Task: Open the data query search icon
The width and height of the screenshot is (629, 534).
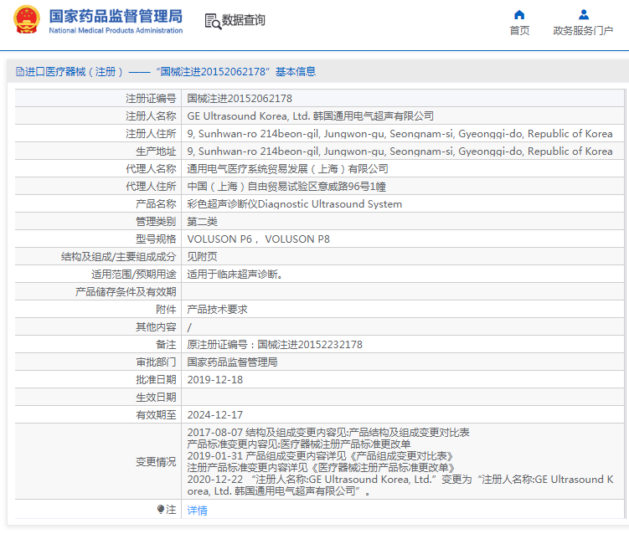Action: [213, 21]
